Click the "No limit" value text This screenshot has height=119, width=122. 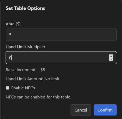(x=52, y=79)
